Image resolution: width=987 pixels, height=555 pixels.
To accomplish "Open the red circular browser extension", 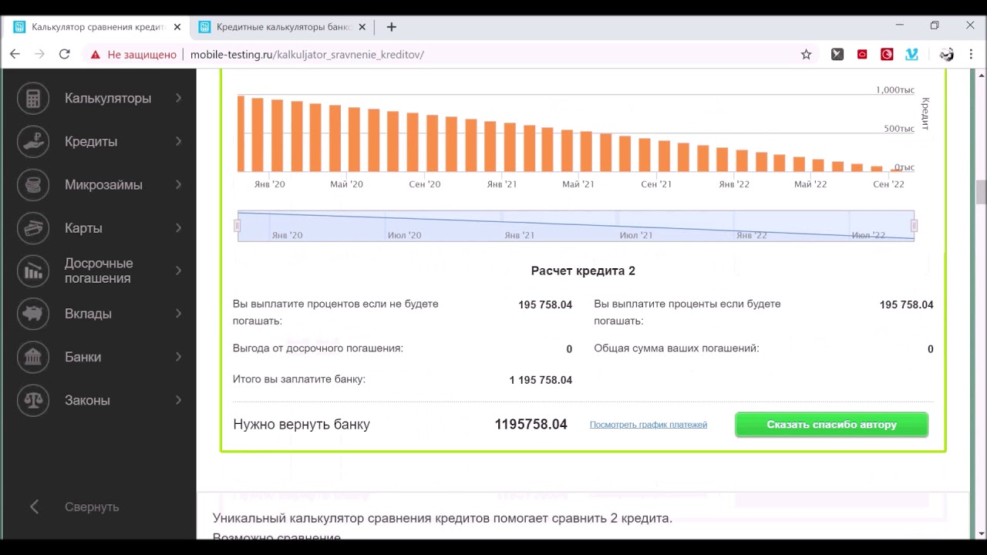I will coord(887,54).
